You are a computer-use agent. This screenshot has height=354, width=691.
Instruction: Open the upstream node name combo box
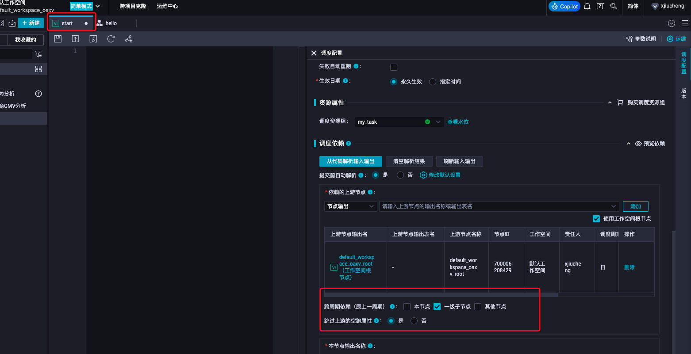(499, 206)
